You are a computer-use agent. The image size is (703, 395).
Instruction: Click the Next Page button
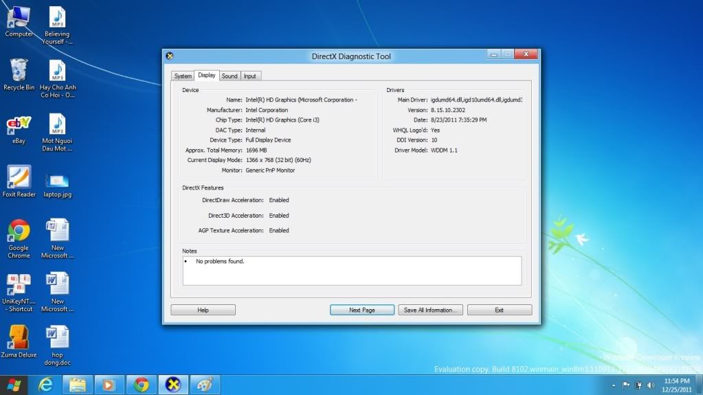[362, 310]
